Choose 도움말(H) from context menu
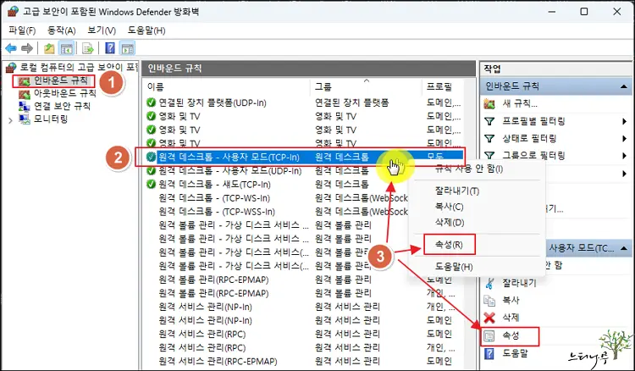 tap(454, 267)
